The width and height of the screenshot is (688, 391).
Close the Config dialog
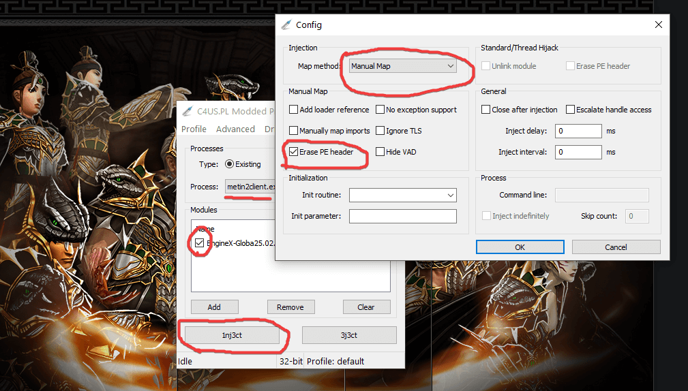click(x=658, y=25)
